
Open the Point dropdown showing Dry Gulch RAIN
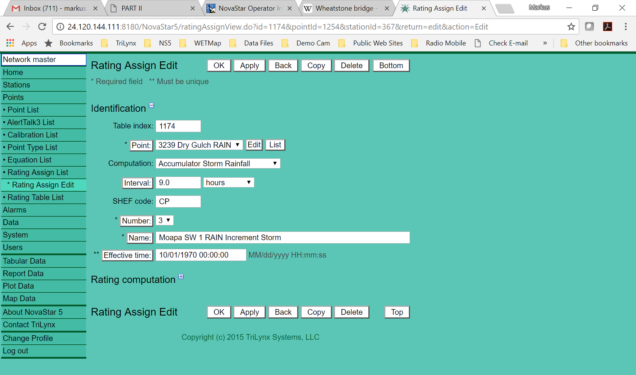coord(199,145)
